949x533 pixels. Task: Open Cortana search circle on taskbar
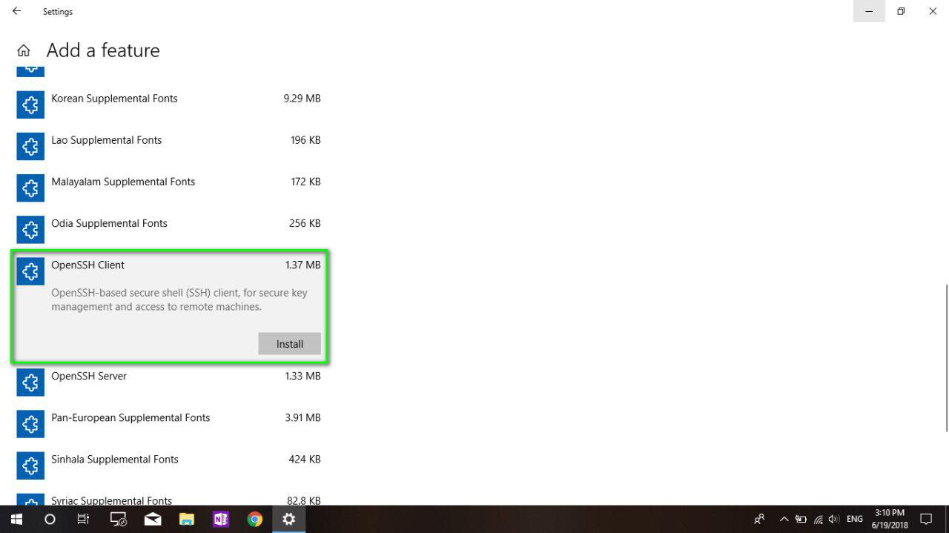(x=50, y=519)
